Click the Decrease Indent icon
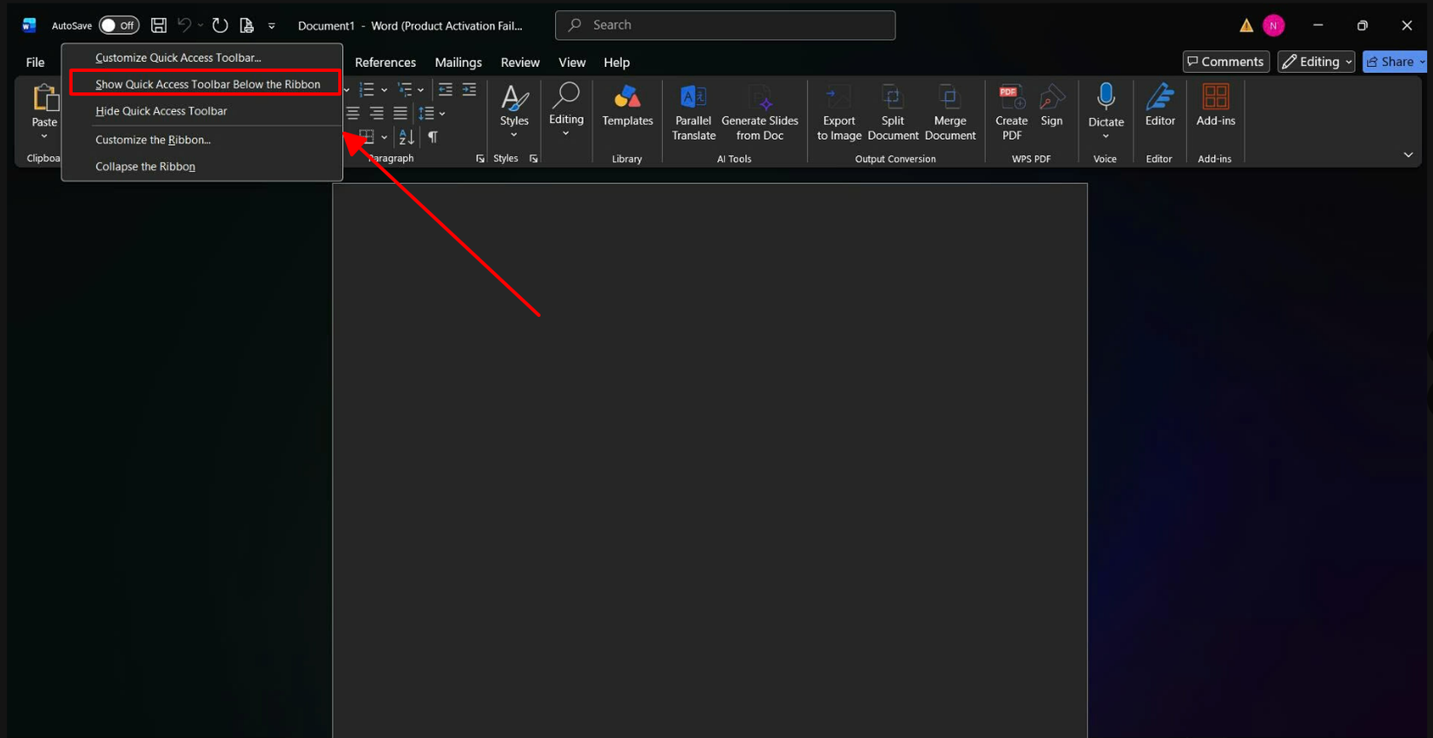The width and height of the screenshot is (1433, 738). [446, 89]
